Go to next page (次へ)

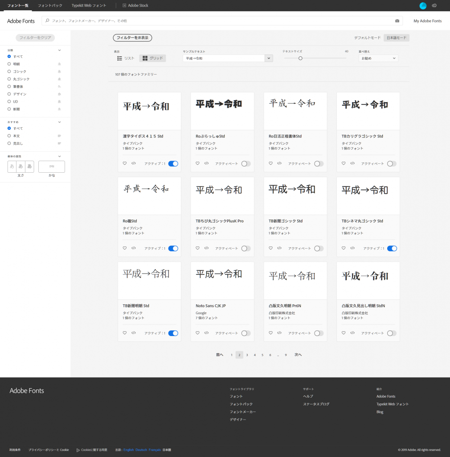point(298,355)
